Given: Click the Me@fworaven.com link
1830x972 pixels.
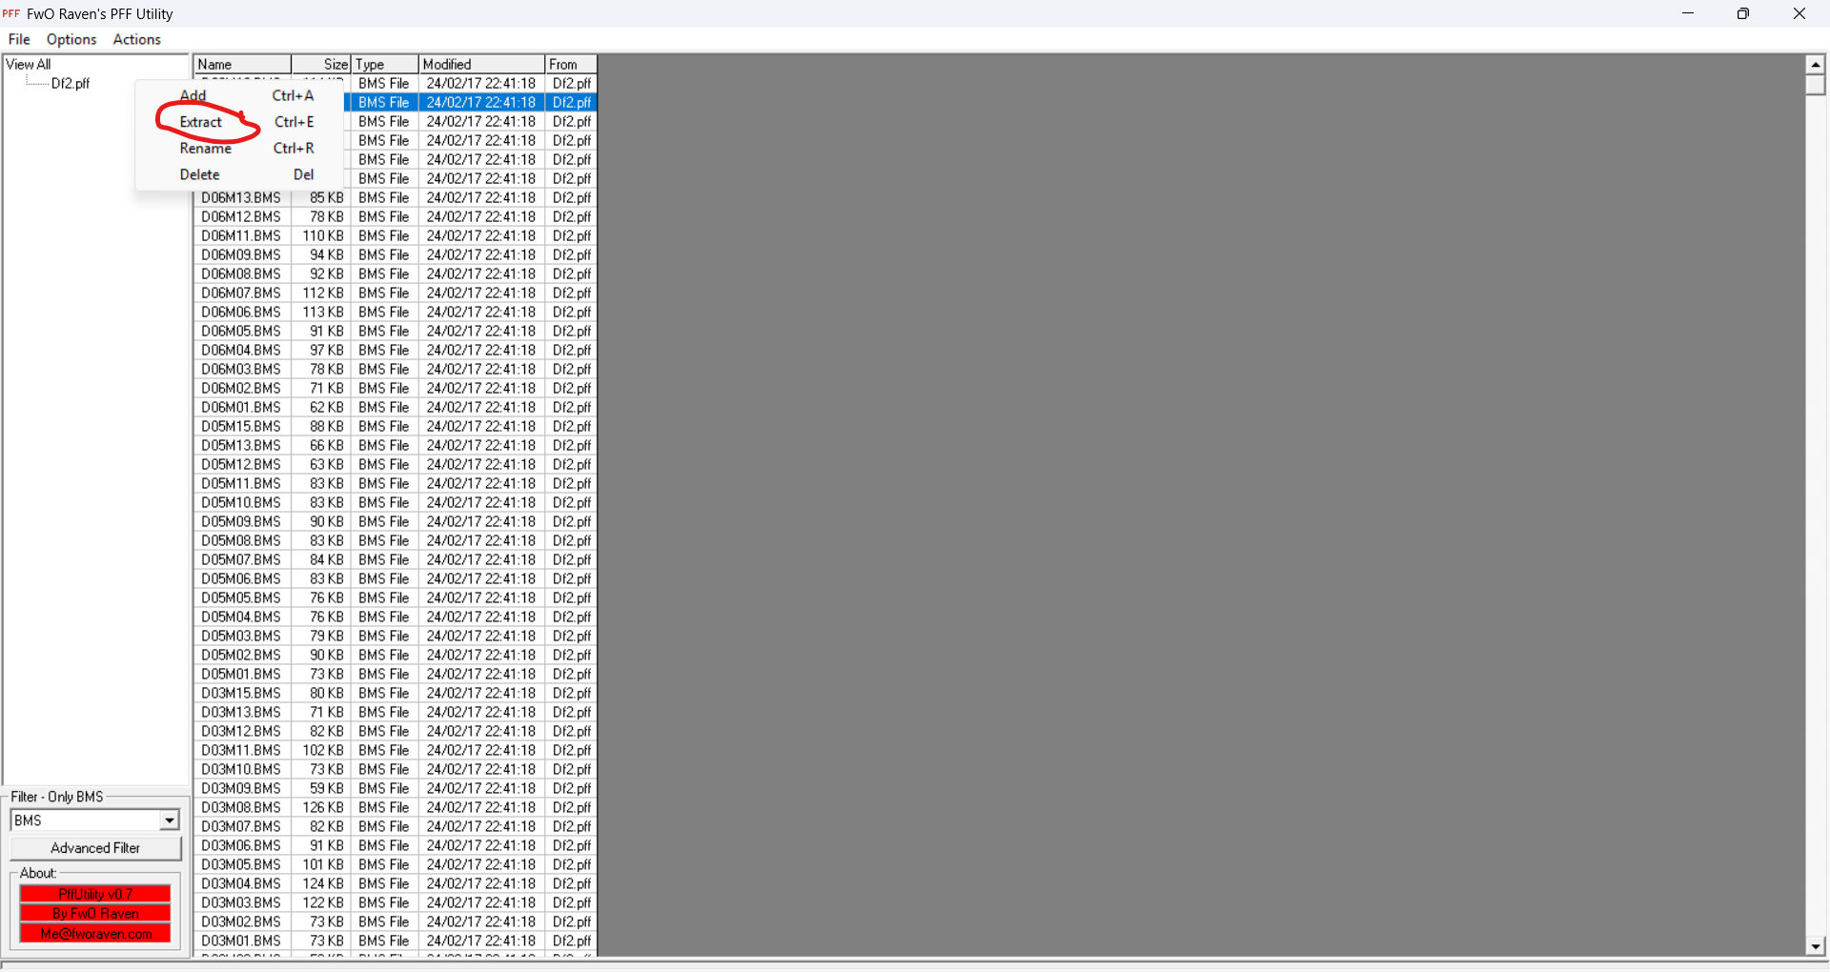Looking at the screenshot, I should pos(95,934).
